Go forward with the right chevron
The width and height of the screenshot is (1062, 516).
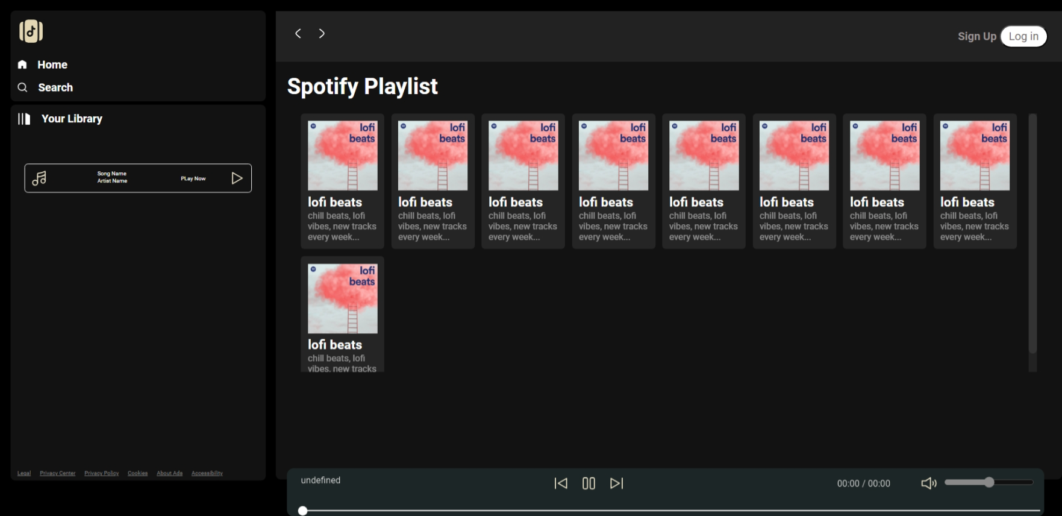click(x=322, y=33)
